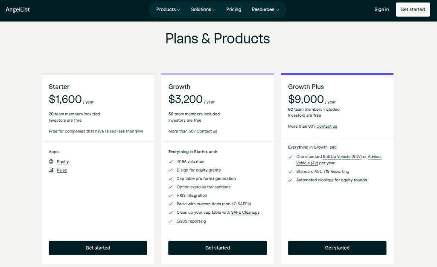Open the SAFE Cleanups link
The width and height of the screenshot is (437, 267).
(x=245, y=212)
